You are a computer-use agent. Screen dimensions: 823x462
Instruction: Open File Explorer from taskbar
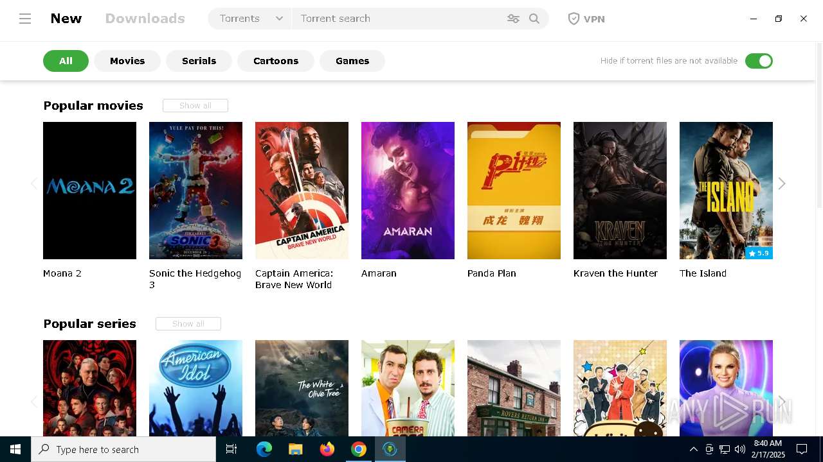[296, 449]
